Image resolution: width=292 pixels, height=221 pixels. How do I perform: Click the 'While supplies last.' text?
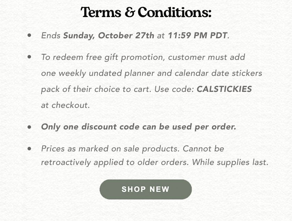tap(230, 162)
